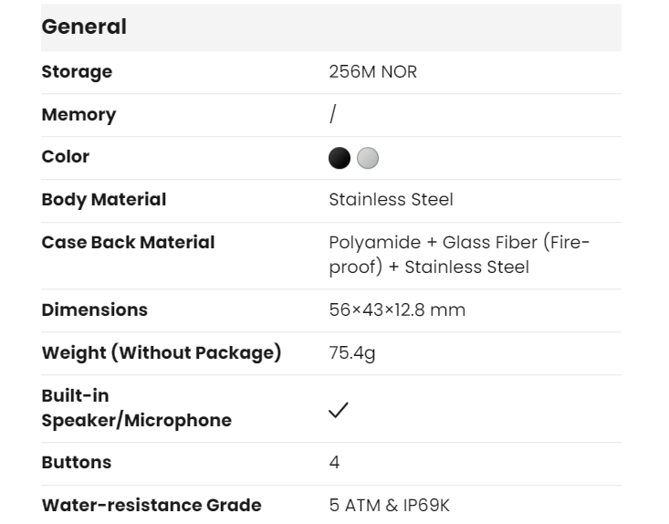Click the 256M NOR storage value
Screen dimensions: 669x524
pyautogui.click(x=372, y=72)
